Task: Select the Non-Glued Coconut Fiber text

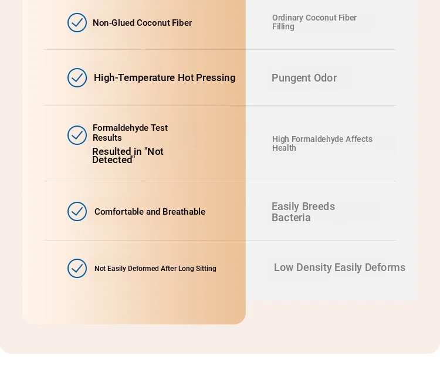Action: pyautogui.click(x=143, y=23)
